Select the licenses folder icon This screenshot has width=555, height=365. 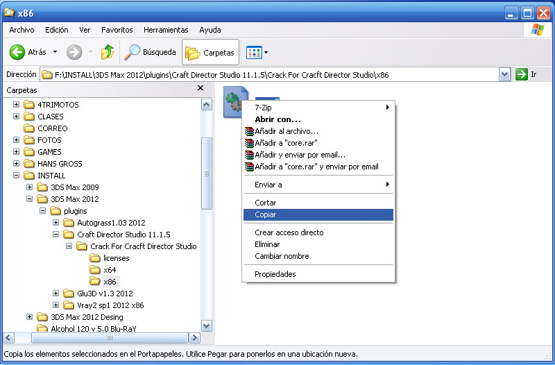click(94, 258)
